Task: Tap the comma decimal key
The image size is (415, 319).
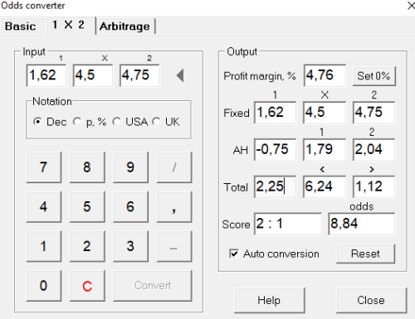Action: pos(174,206)
